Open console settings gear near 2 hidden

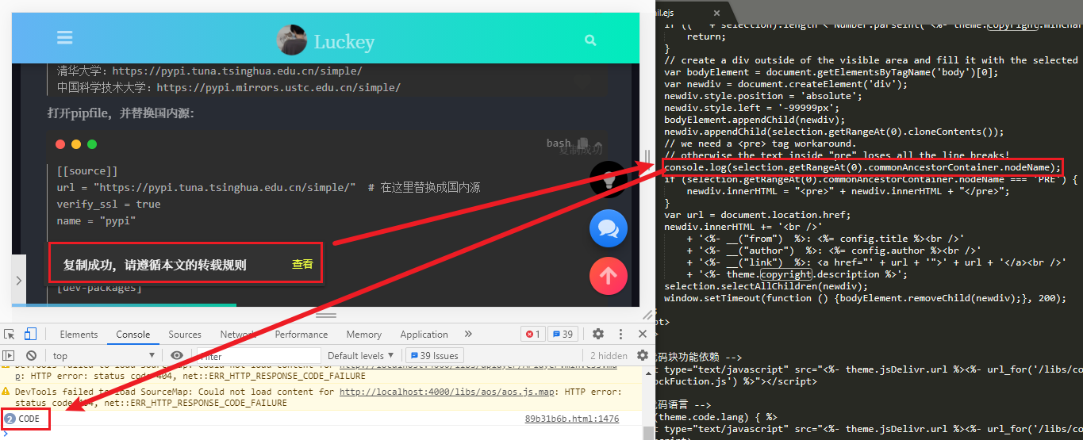click(x=642, y=356)
